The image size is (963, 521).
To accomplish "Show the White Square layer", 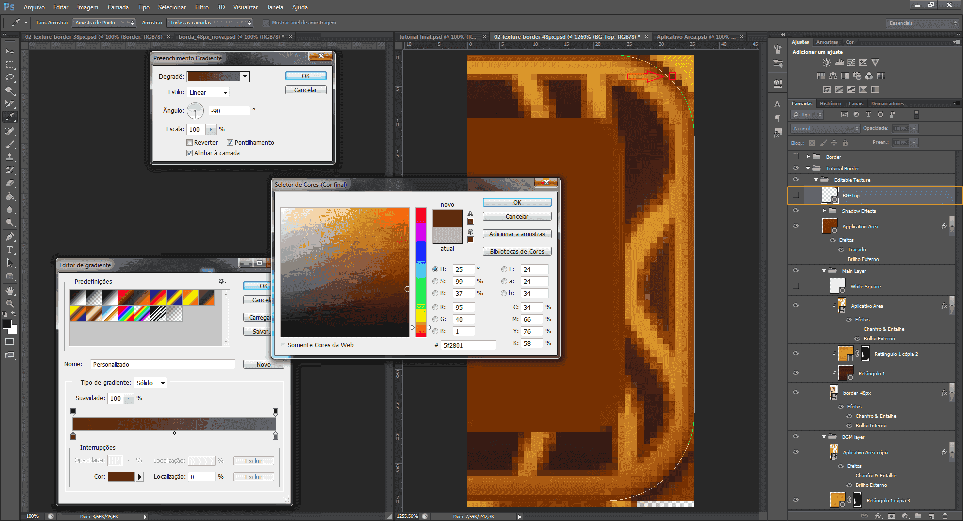I will coord(796,286).
